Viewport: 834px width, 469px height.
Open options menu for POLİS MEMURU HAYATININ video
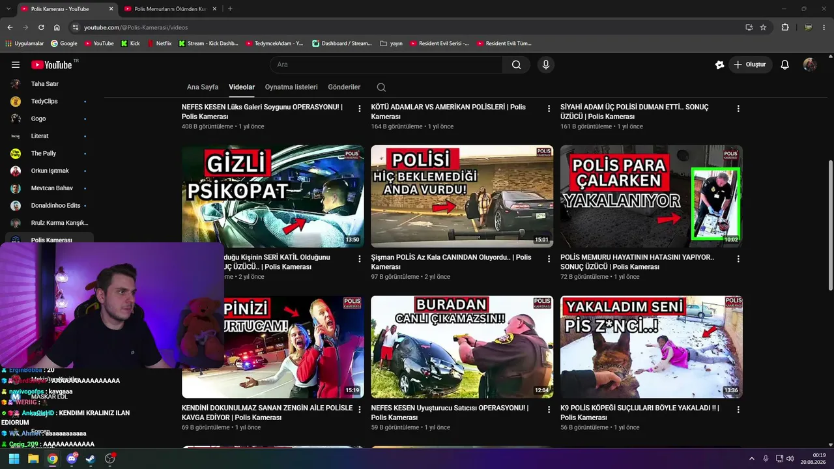click(738, 259)
